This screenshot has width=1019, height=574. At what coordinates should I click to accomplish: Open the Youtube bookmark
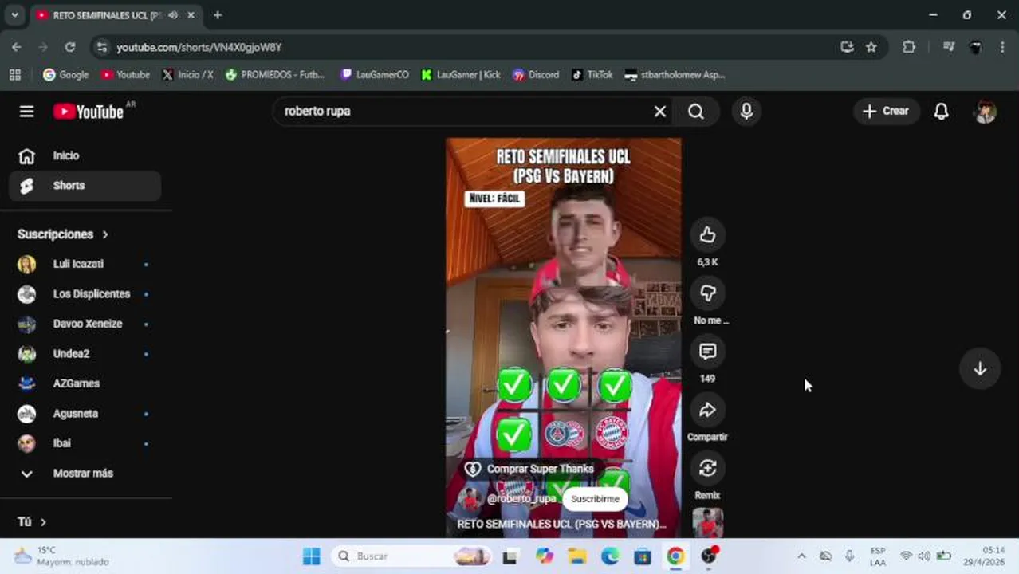(125, 75)
